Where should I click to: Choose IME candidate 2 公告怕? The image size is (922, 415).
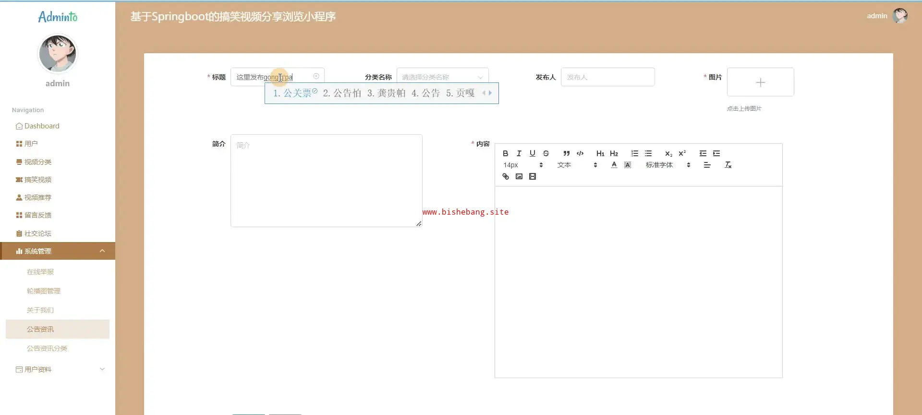coord(342,93)
